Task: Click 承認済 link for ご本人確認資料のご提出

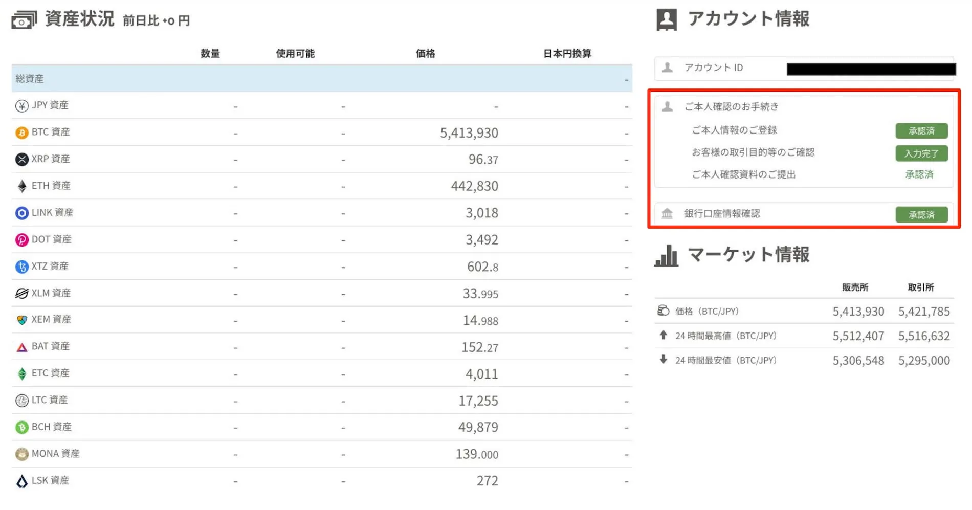Action: pos(919,175)
